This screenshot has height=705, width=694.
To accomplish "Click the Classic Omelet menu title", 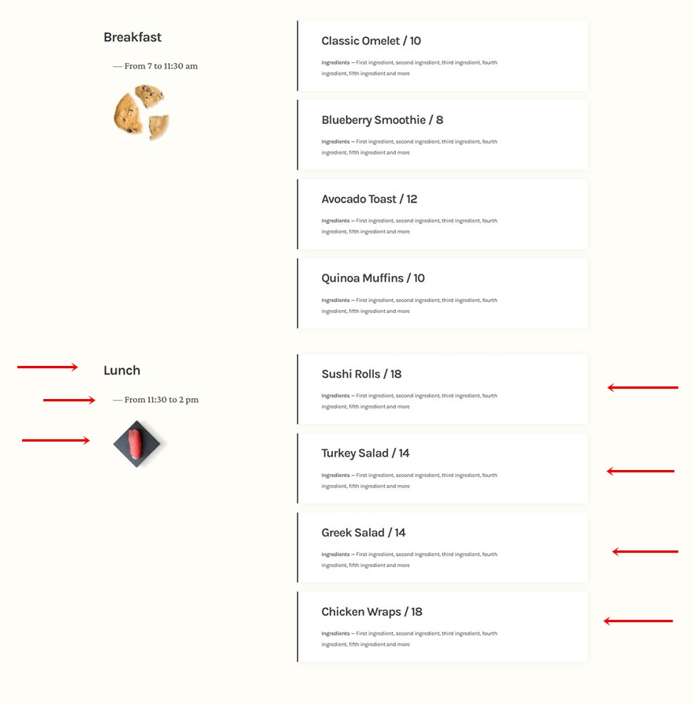I will (x=371, y=41).
